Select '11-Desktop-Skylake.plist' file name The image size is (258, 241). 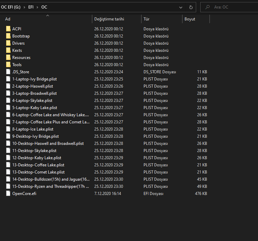coord(35,151)
